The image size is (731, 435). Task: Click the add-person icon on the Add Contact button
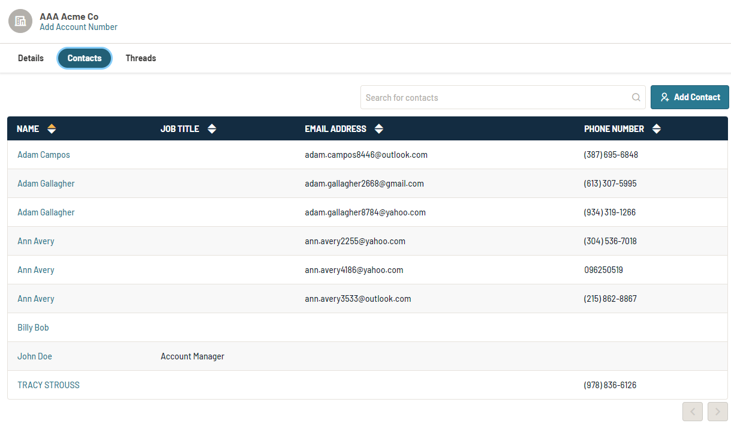point(664,97)
